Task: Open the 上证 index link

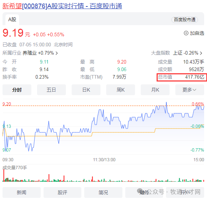Action: pos(185,53)
